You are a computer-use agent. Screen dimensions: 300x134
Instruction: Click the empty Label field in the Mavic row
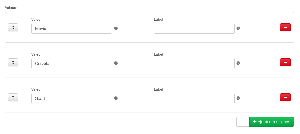tap(194, 29)
